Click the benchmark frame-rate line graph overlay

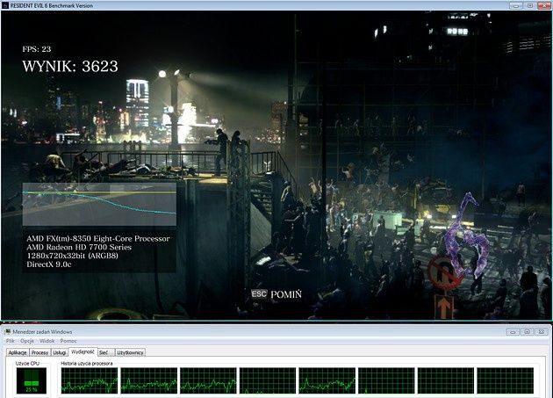tap(99, 205)
